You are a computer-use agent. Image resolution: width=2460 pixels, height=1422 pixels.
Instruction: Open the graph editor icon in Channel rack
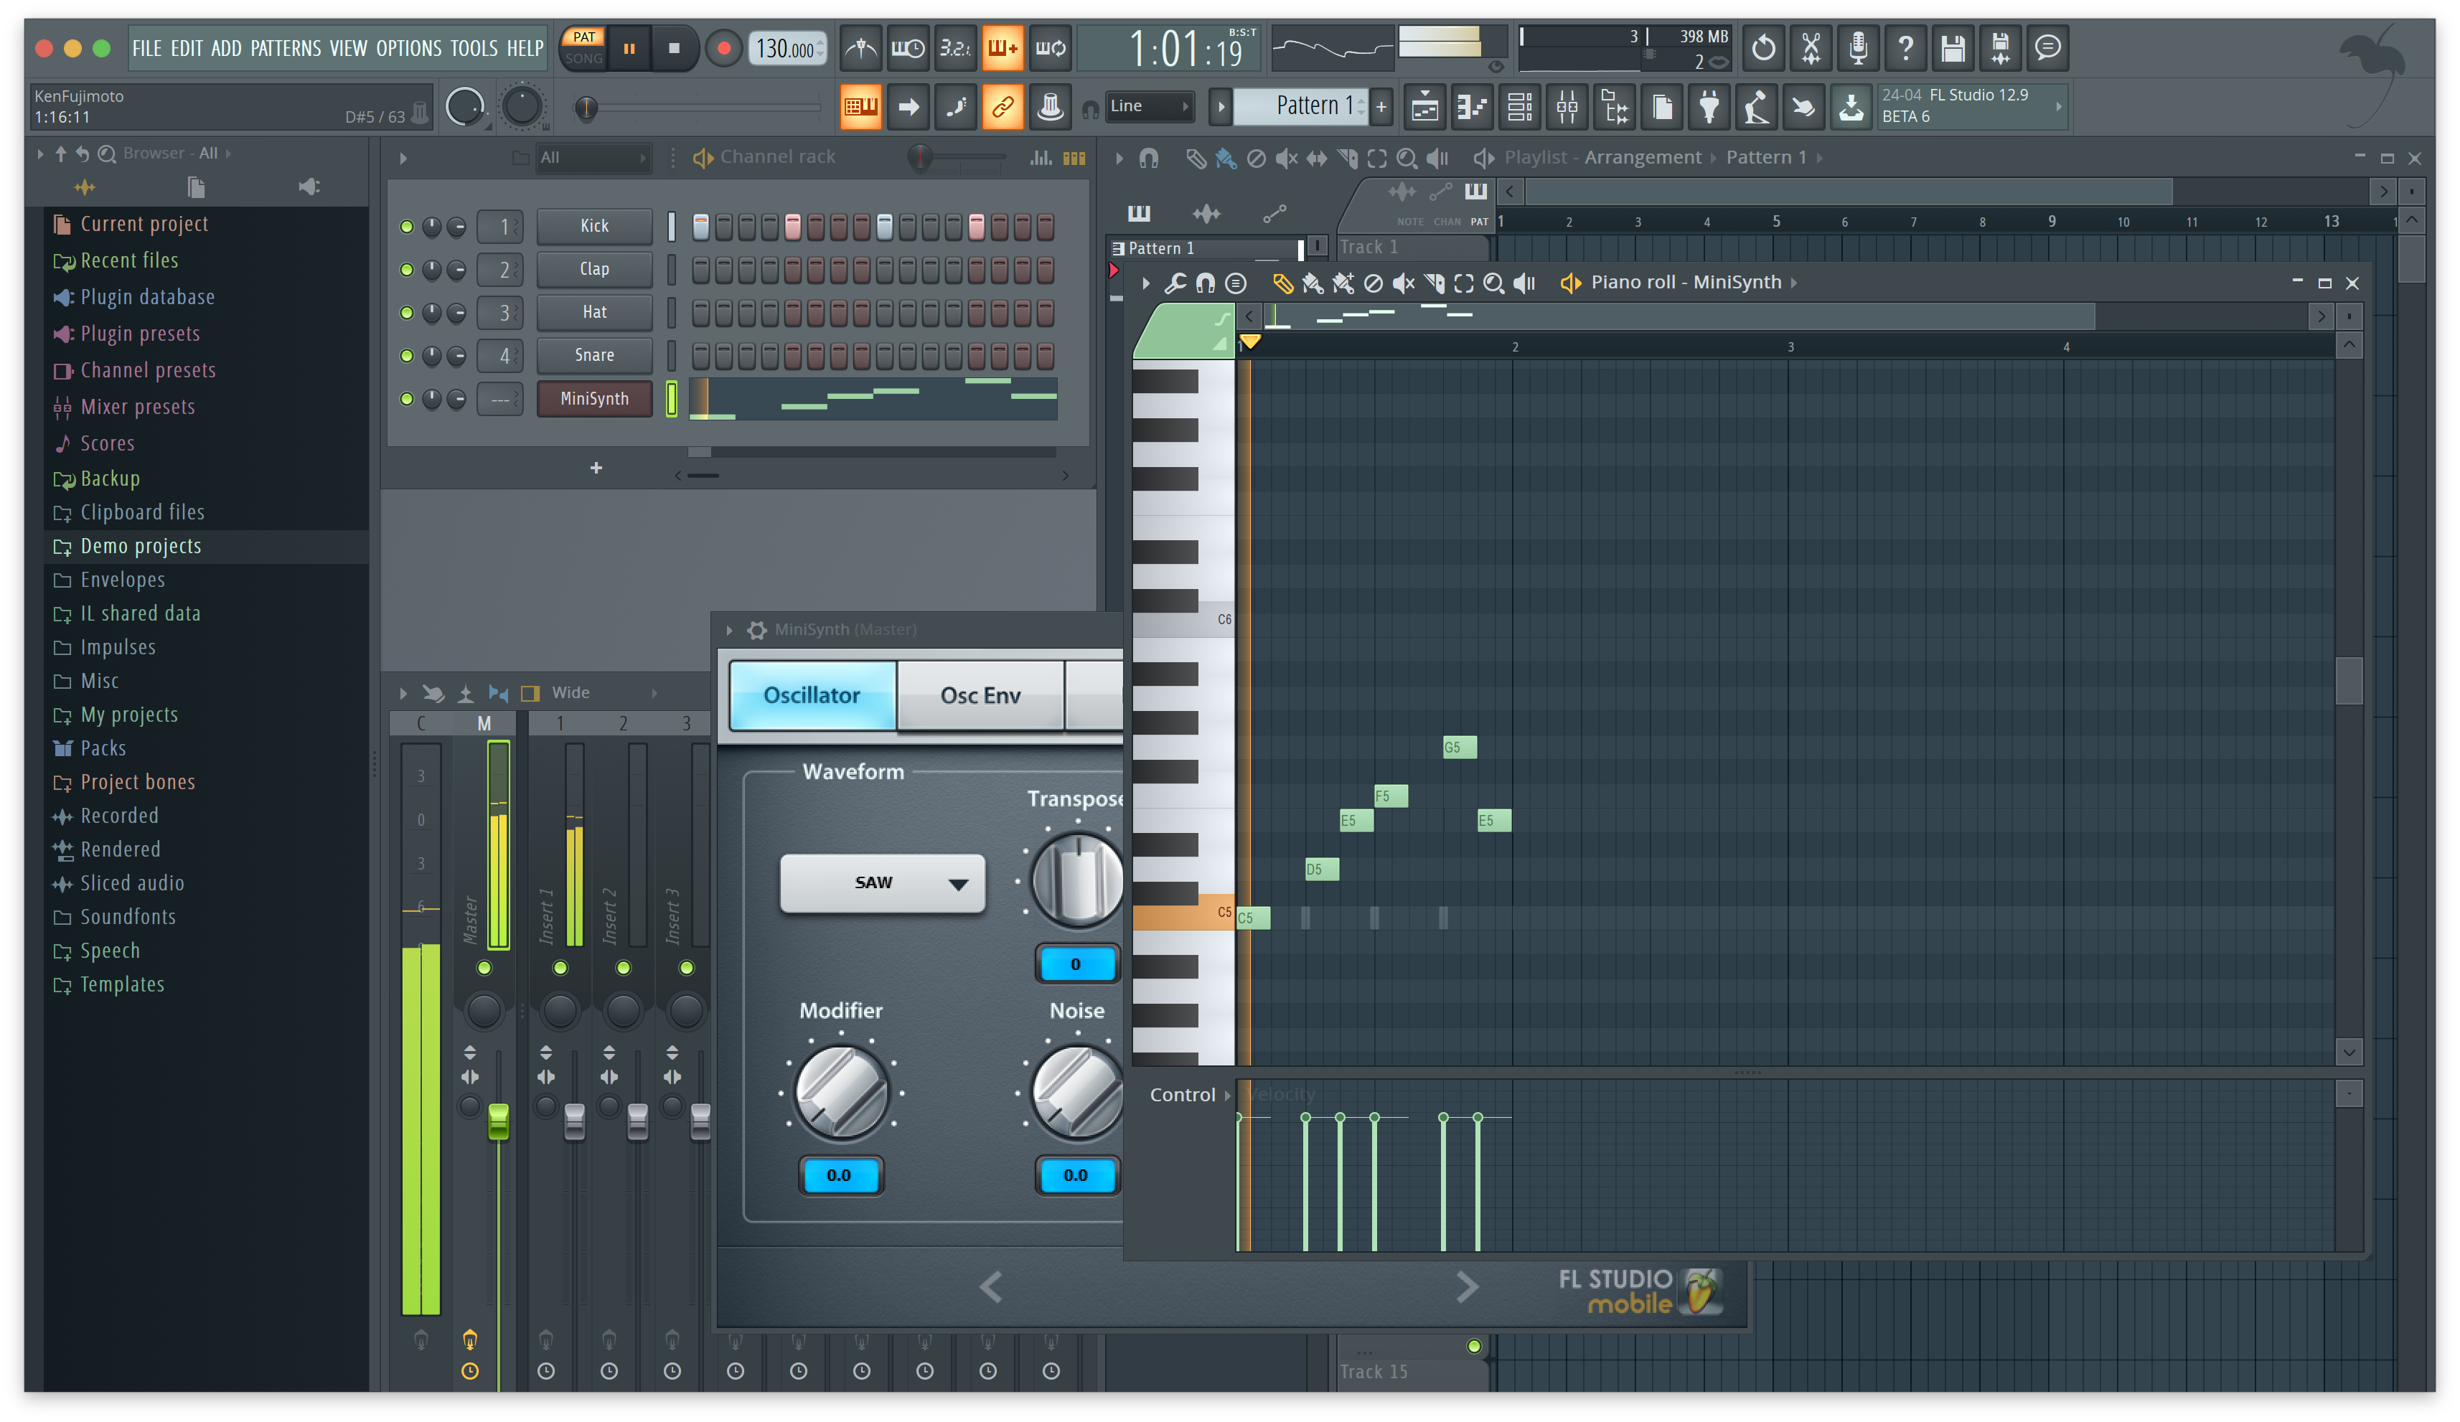click(1041, 157)
